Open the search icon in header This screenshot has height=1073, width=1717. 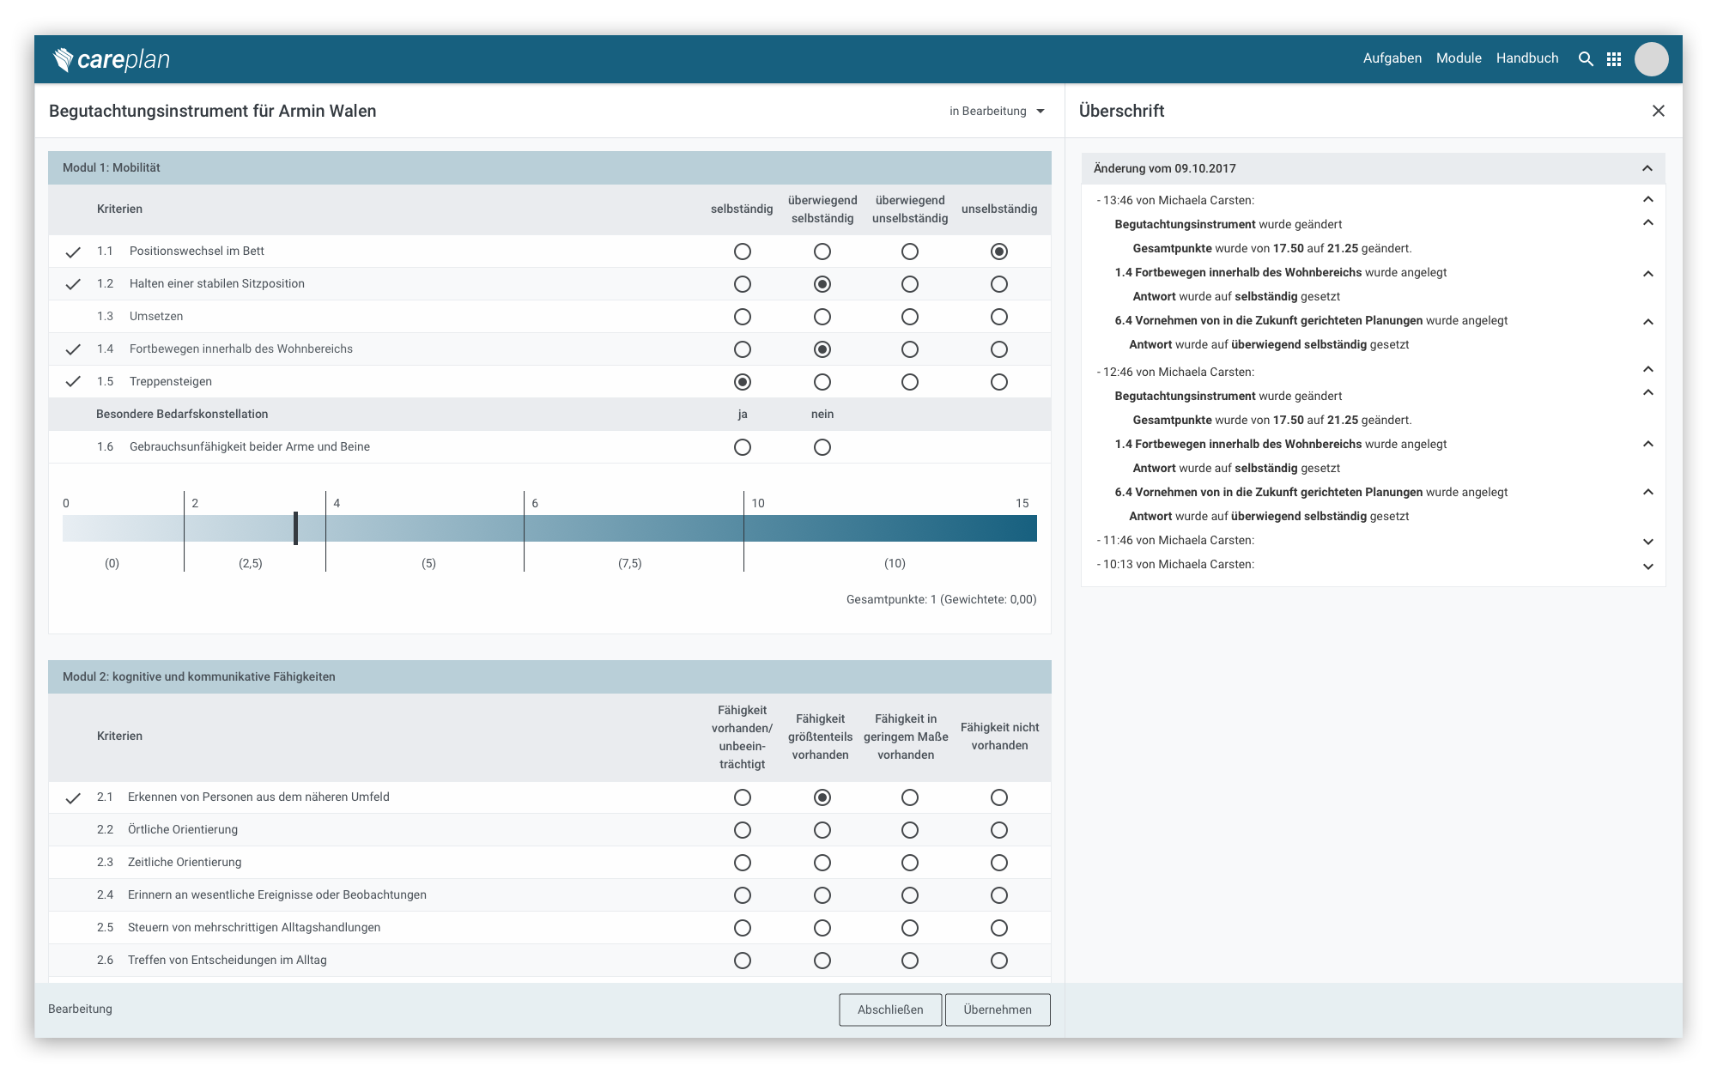click(1586, 59)
